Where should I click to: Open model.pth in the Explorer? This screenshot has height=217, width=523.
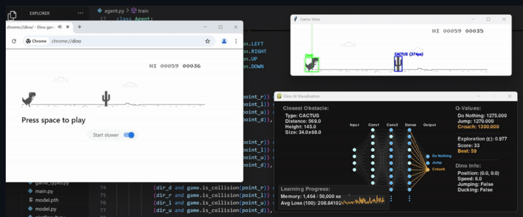[47, 200]
